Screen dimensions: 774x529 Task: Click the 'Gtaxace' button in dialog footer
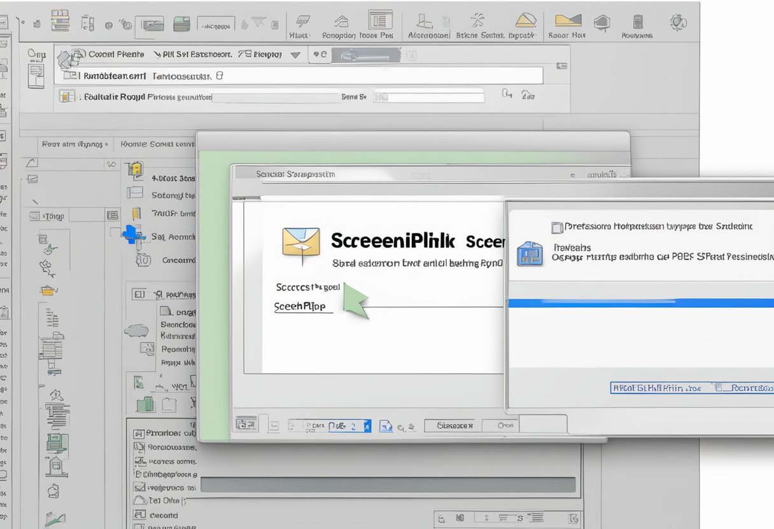click(454, 426)
